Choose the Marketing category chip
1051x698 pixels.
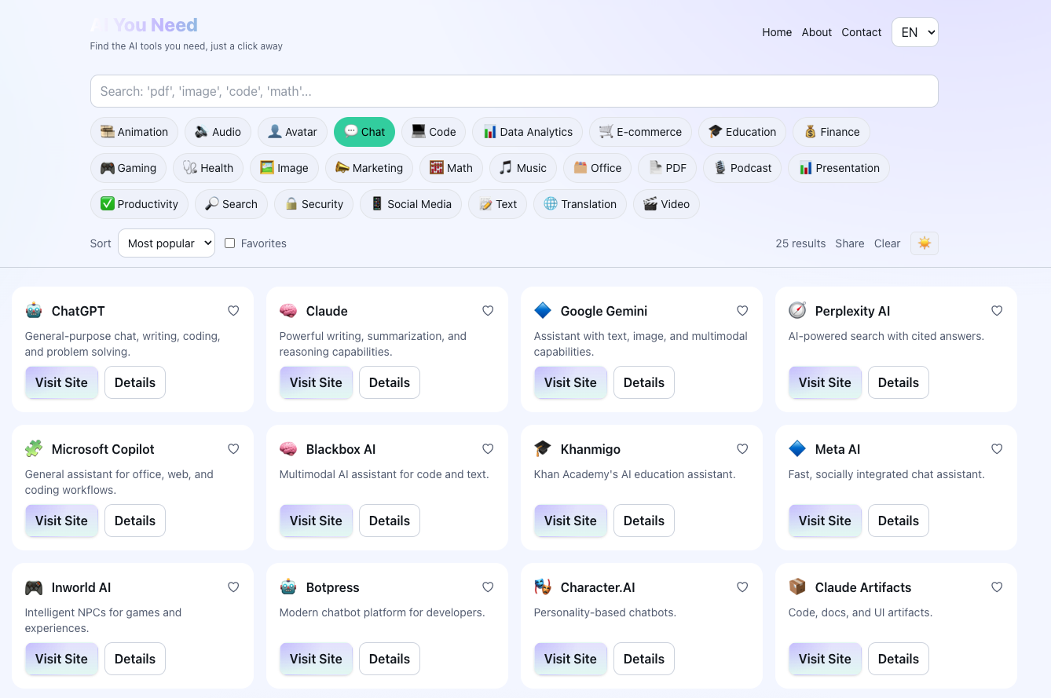coord(369,168)
